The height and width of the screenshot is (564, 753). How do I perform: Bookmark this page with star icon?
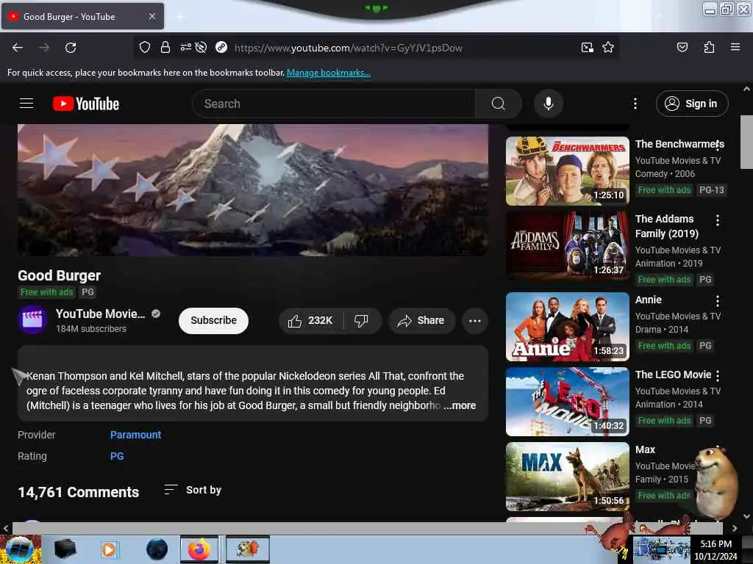tap(608, 47)
